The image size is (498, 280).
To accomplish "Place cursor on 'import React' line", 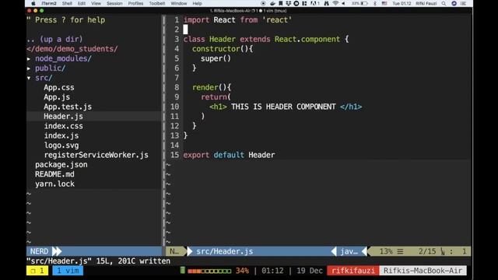I will coord(237,20).
